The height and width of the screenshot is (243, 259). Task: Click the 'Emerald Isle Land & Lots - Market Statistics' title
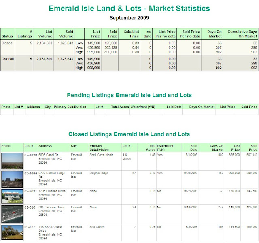[x=129, y=9]
